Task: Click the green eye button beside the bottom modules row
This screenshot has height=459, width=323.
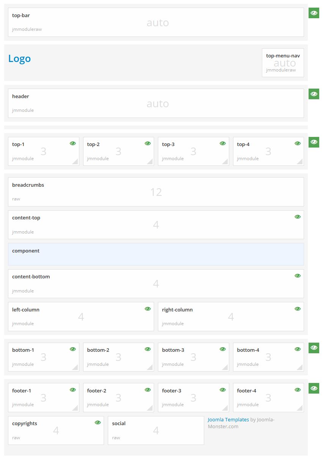Action: pos(314,347)
